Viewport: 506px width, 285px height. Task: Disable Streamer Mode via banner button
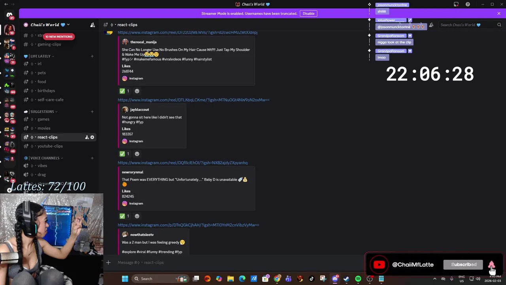(x=308, y=13)
